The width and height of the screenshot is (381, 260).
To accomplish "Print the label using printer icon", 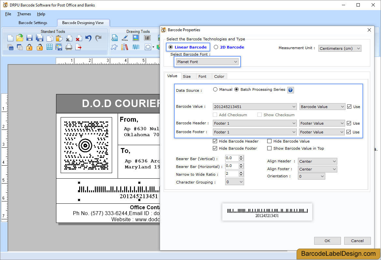I will point(69,47).
